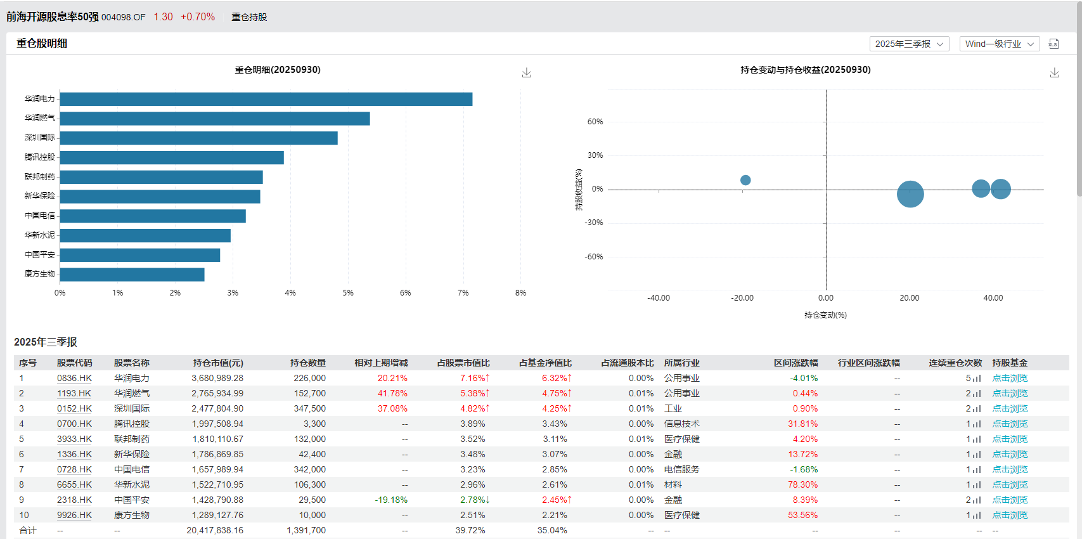Open the stock code link 1336.HK
This screenshot has width=1082, height=539.
click(x=74, y=455)
